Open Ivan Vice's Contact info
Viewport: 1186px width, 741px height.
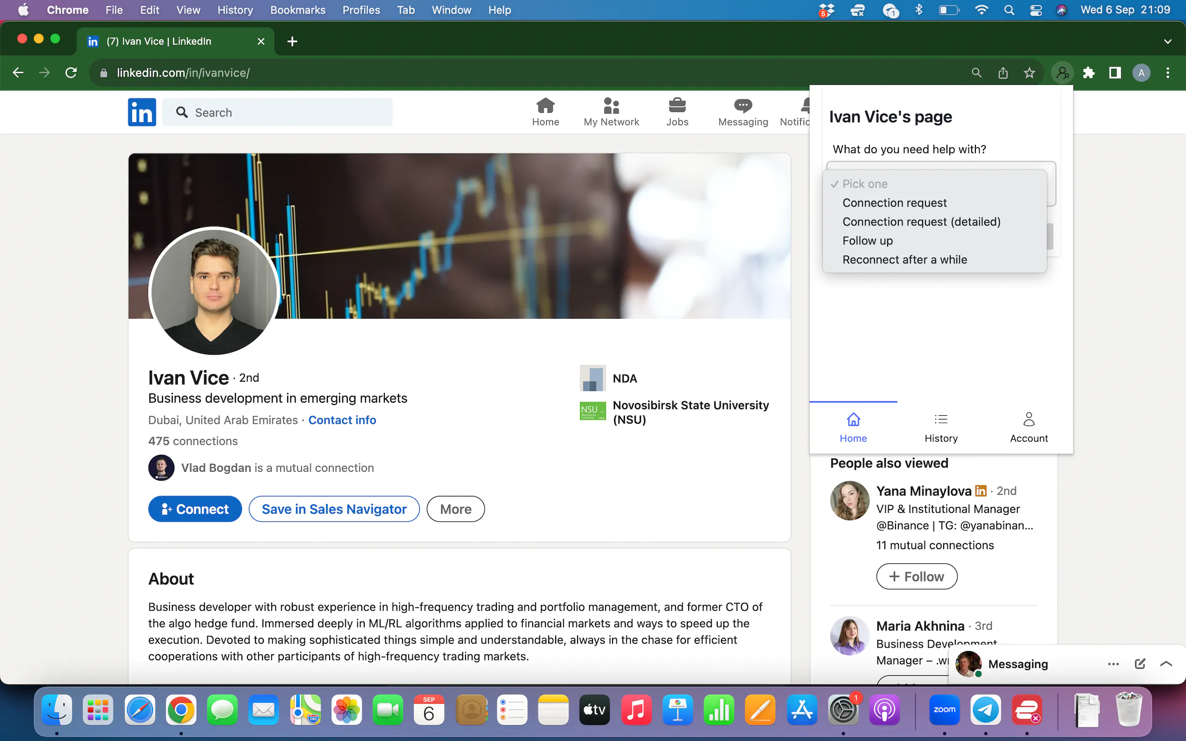pos(342,420)
